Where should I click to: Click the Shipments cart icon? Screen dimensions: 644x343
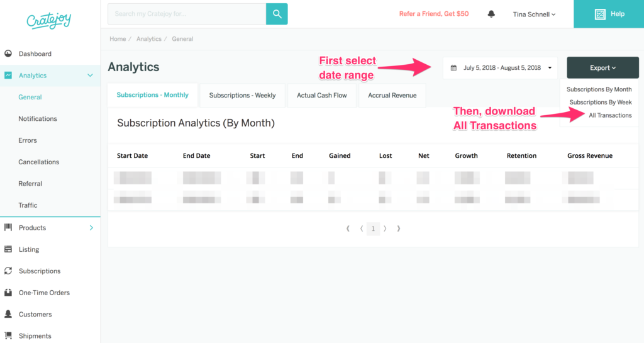coord(8,335)
